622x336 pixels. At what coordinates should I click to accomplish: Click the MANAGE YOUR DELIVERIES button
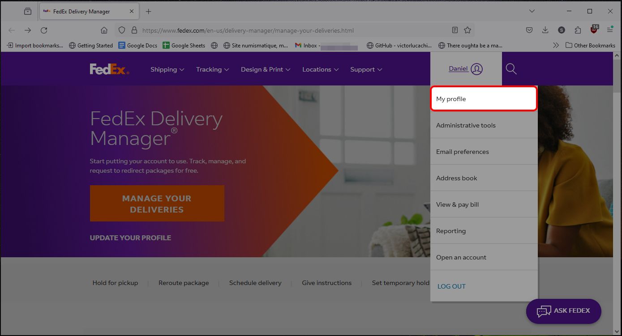click(x=157, y=203)
